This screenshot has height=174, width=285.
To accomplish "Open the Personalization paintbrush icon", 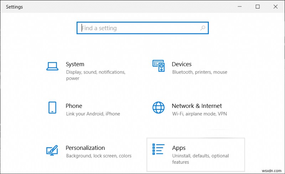I will [x=52, y=150].
